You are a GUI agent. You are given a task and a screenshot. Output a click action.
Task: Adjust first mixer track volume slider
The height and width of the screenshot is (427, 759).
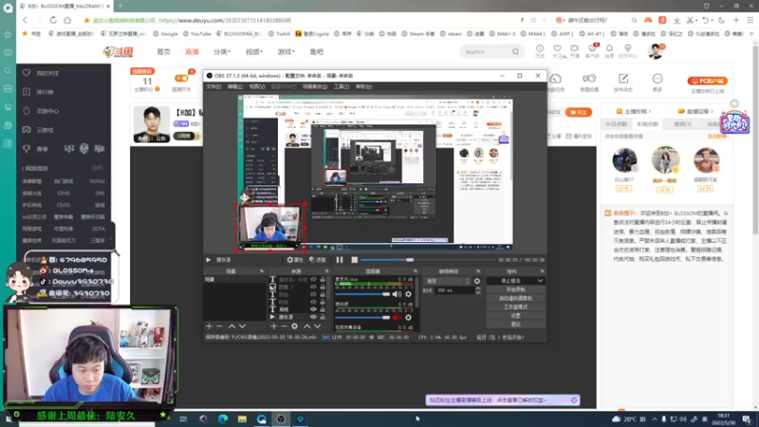point(362,294)
